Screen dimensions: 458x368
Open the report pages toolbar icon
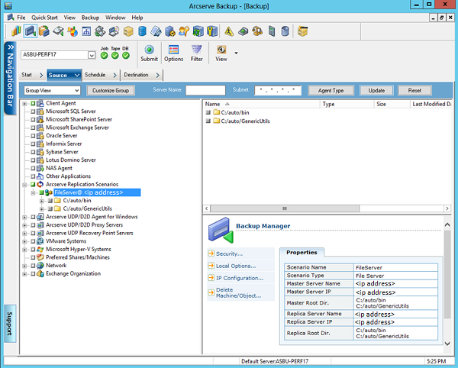coord(156,31)
